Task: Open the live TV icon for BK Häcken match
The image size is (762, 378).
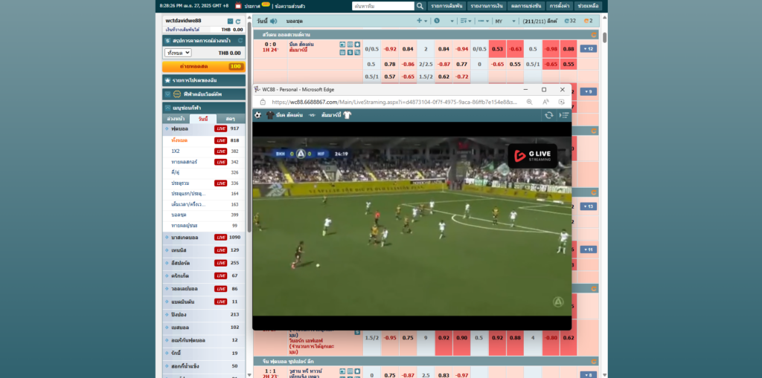Action: click(342, 45)
